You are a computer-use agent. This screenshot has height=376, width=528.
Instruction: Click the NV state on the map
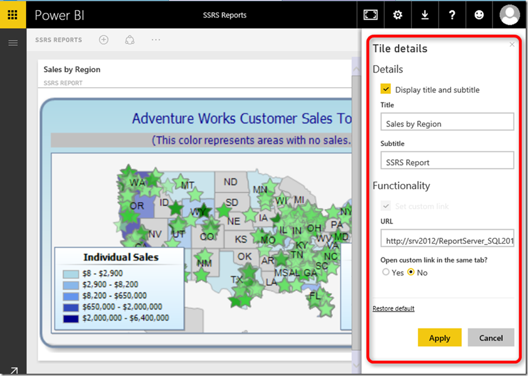pos(155,233)
